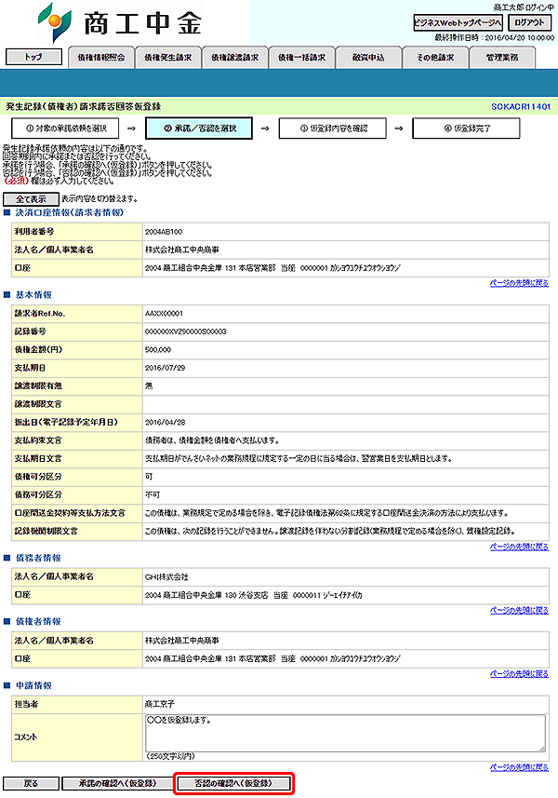Click the 申請情報 section heading

(x=33, y=685)
